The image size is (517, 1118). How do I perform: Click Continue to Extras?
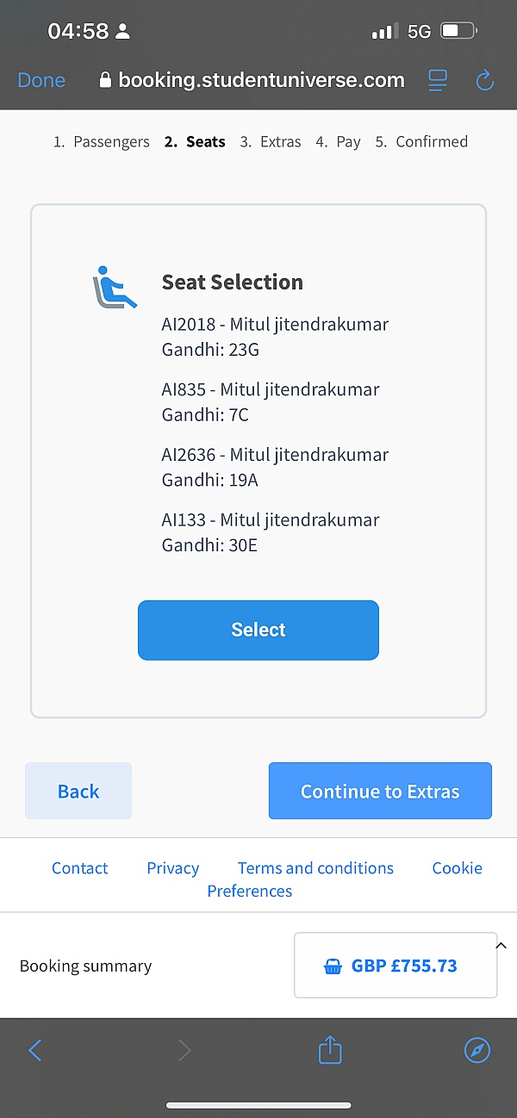click(380, 791)
